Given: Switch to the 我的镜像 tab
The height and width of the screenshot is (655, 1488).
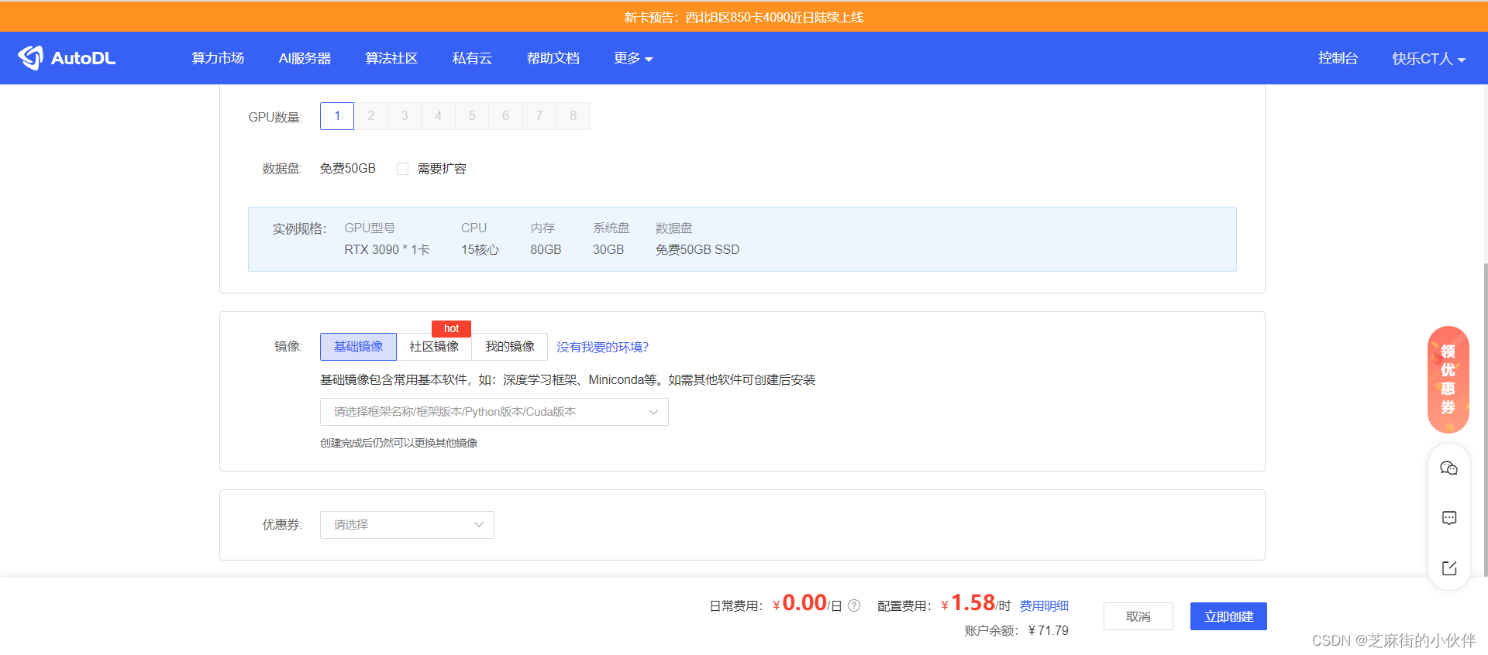Looking at the screenshot, I should tap(509, 347).
